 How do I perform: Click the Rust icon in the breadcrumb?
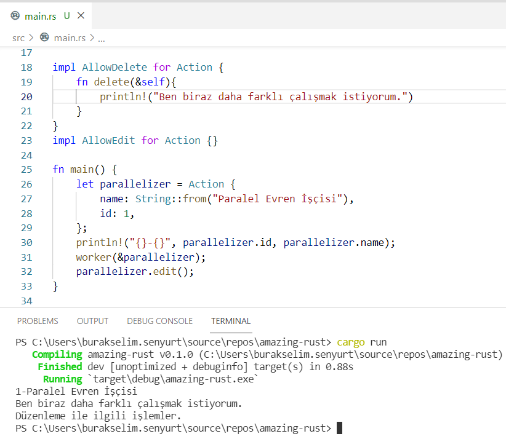(44, 38)
